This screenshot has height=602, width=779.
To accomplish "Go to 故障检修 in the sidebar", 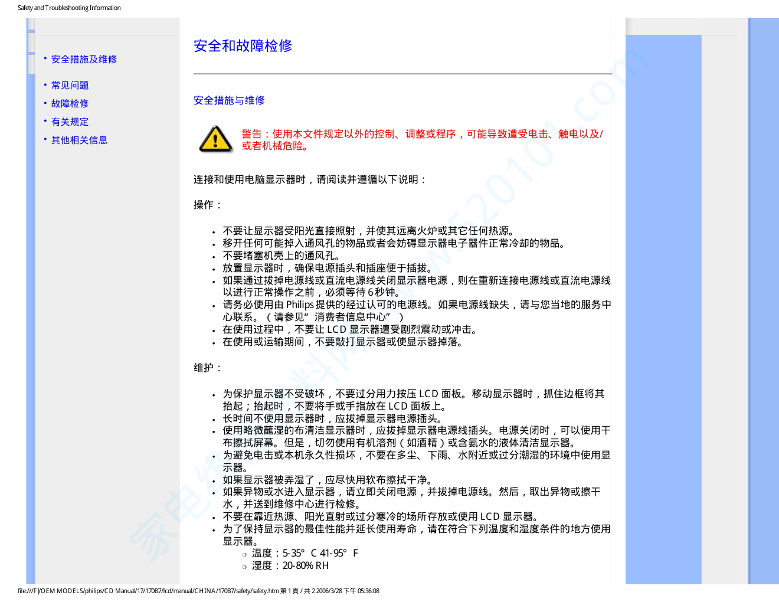I will click(x=70, y=104).
